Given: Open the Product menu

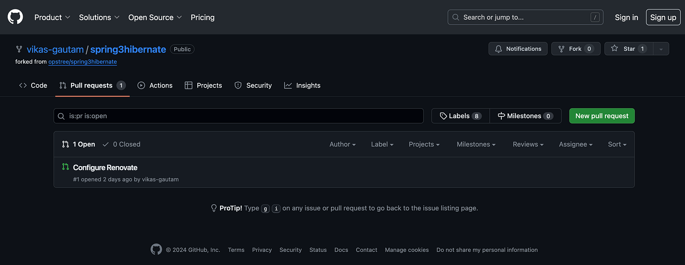Looking at the screenshot, I should coord(52,17).
